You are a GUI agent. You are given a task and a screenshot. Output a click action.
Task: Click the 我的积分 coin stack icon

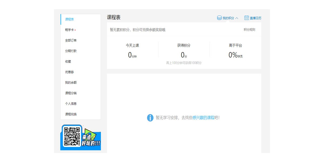point(220,18)
